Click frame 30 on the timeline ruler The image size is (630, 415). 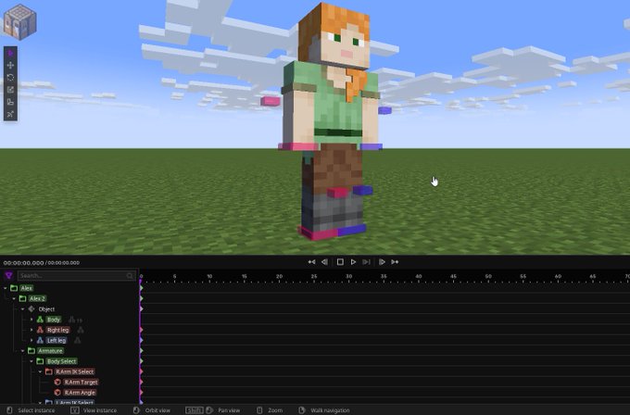(348, 277)
